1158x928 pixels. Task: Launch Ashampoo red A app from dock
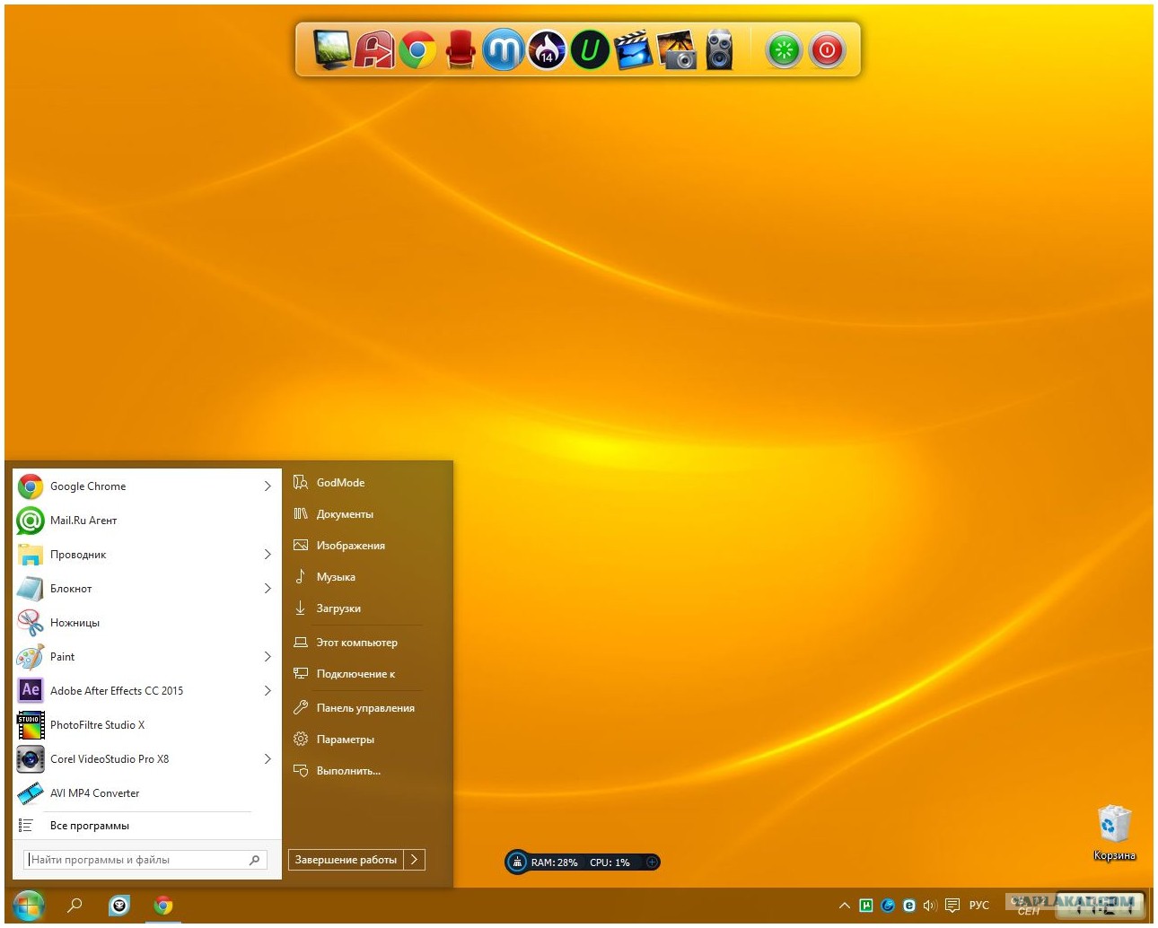(x=373, y=49)
